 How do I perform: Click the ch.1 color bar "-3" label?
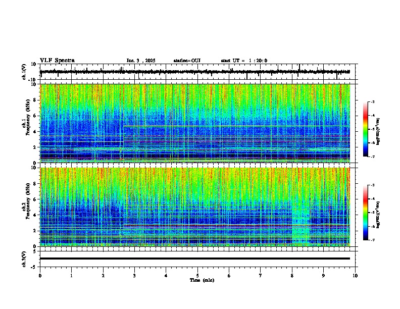click(x=372, y=101)
